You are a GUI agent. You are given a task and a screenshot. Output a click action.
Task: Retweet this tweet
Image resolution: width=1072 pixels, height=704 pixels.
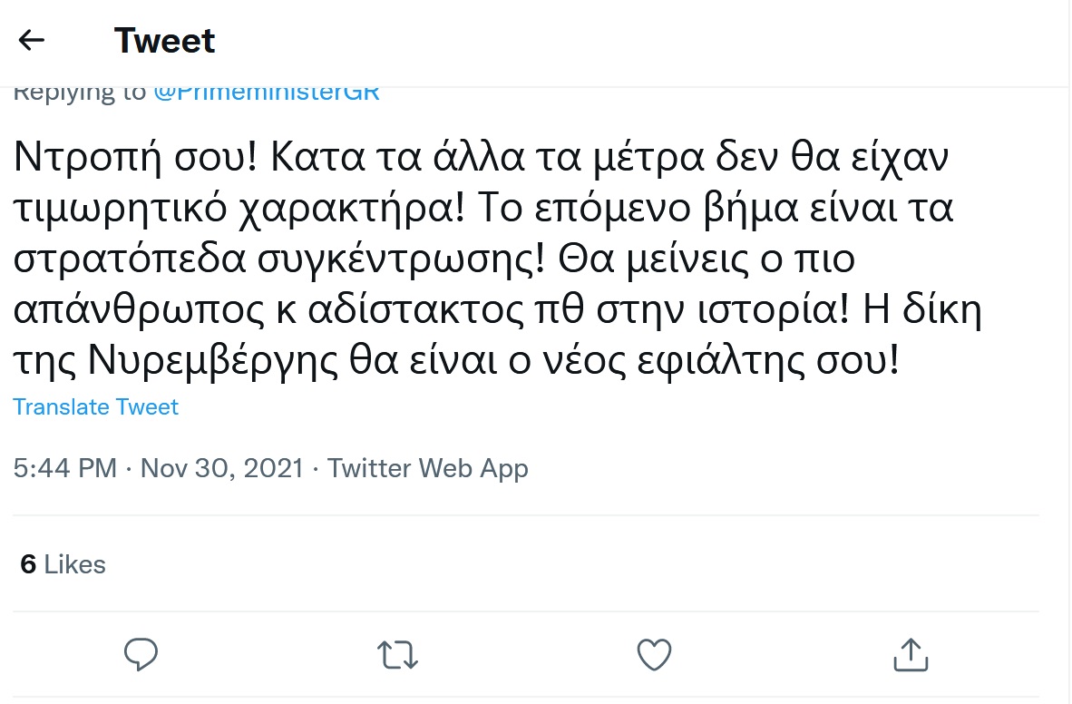coord(396,654)
